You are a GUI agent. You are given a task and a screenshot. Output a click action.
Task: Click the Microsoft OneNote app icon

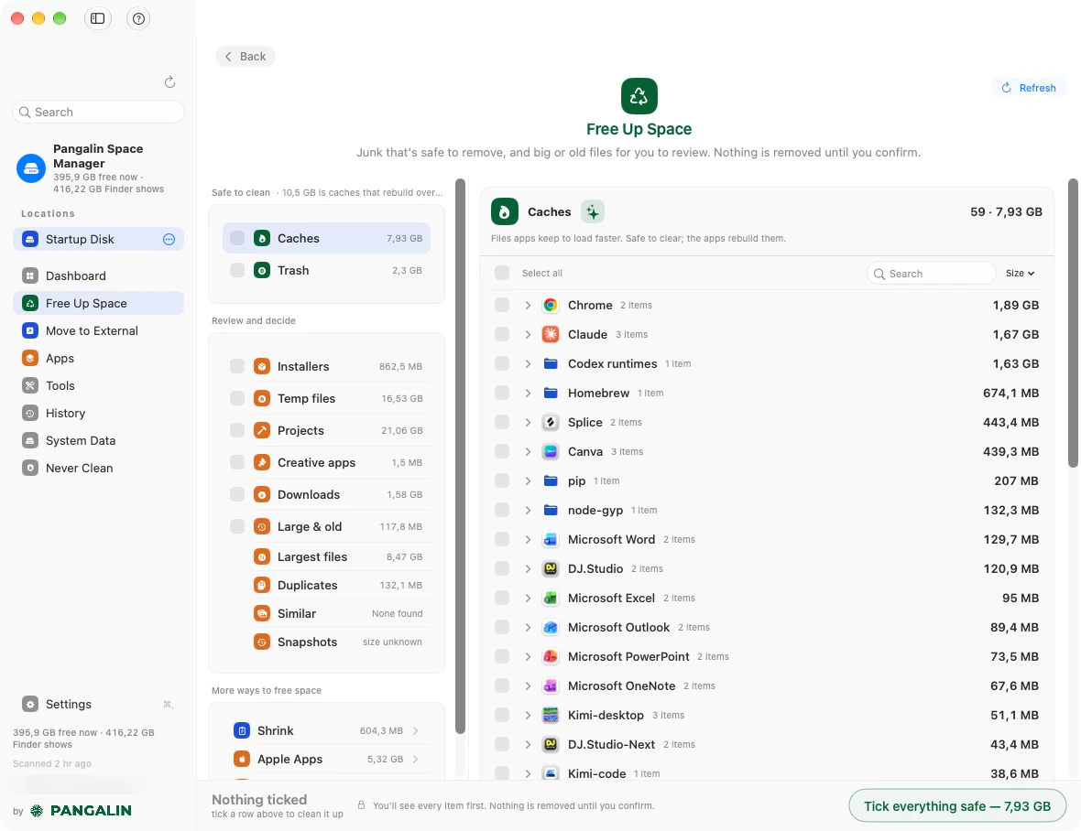click(x=551, y=685)
